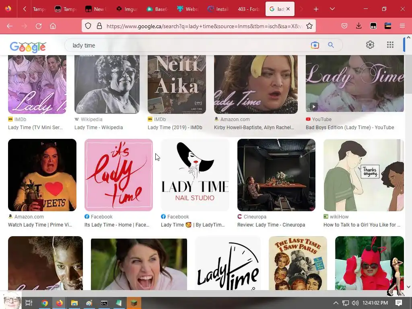Follow How to Talk to a Girl link
The width and height of the screenshot is (412, 309).
pos(362,225)
